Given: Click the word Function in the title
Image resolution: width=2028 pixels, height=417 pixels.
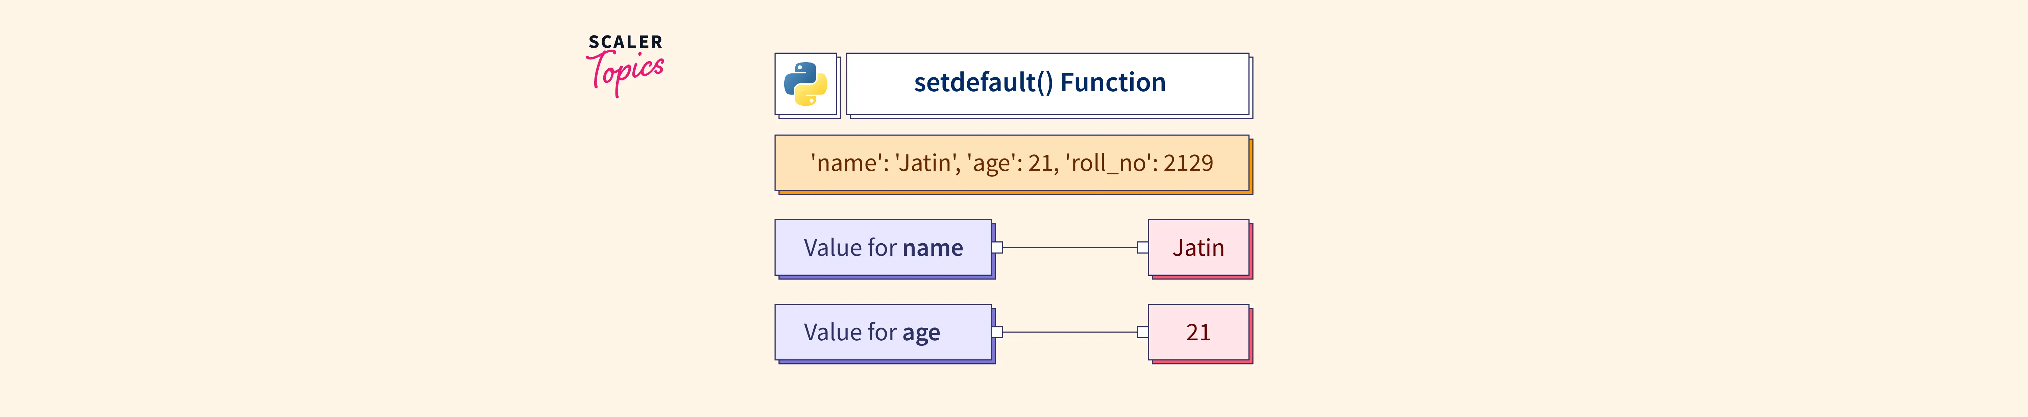Looking at the screenshot, I should [1112, 82].
